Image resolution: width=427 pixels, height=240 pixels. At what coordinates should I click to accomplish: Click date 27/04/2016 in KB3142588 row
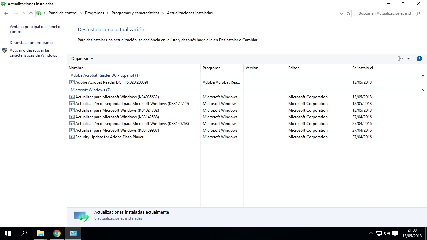(x=362, y=117)
